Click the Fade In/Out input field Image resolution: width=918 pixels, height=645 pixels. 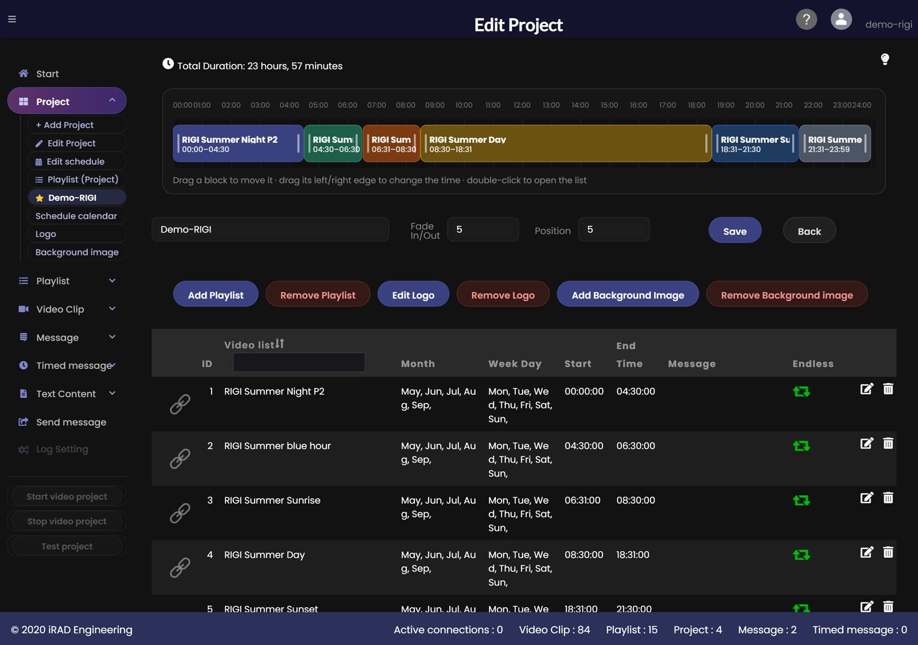click(x=483, y=229)
